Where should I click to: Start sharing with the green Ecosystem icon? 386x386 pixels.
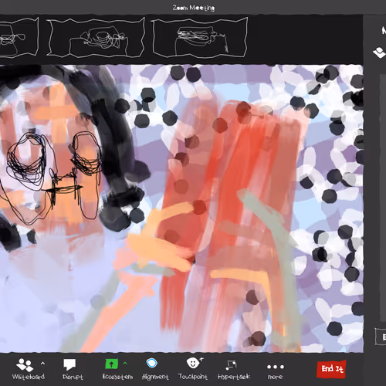pyautogui.click(x=111, y=364)
